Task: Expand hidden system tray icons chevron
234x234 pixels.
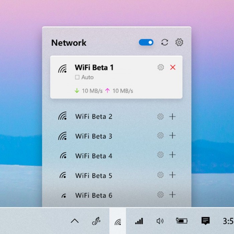Action: tap(75, 221)
